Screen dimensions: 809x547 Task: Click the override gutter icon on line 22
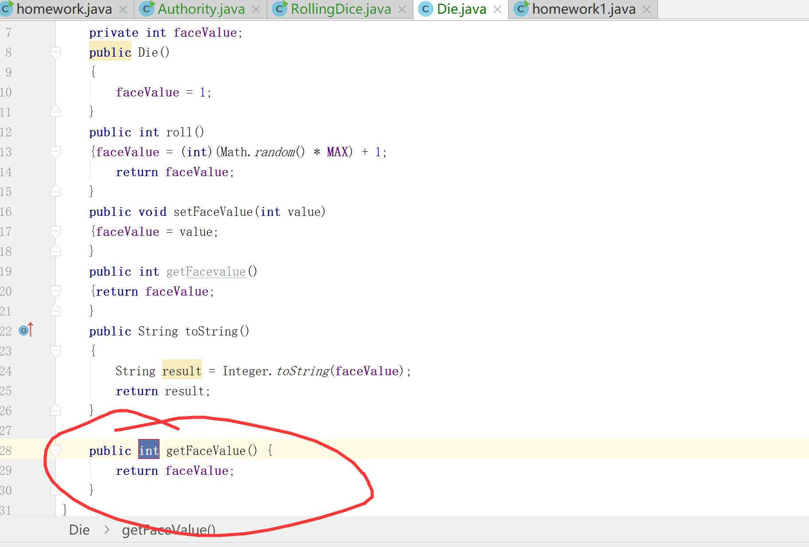point(26,330)
